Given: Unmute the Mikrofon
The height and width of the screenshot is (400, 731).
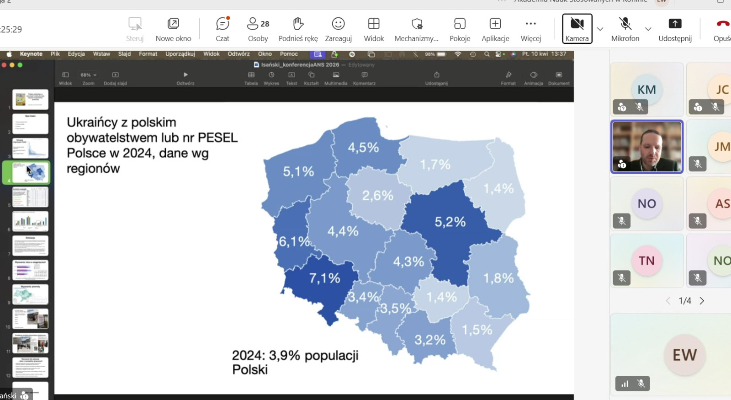Looking at the screenshot, I should pyautogui.click(x=625, y=29).
